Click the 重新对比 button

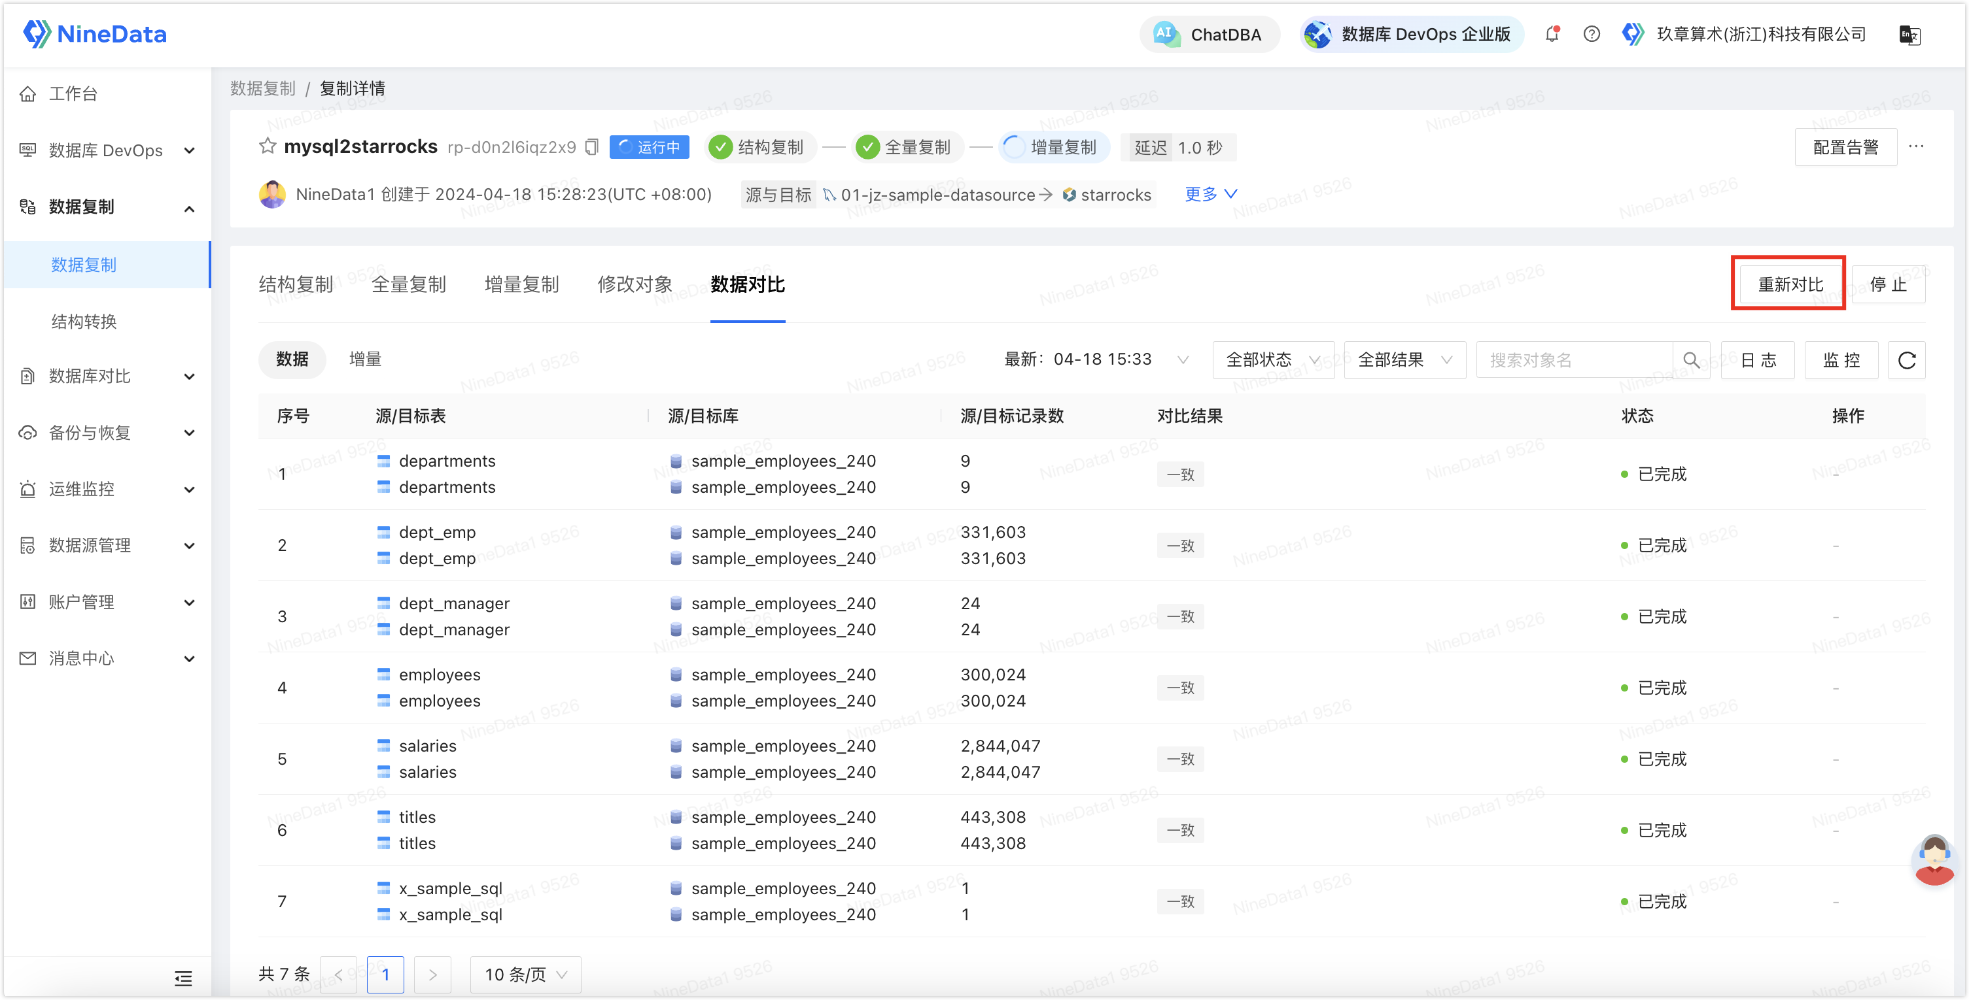[x=1790, y=284]
